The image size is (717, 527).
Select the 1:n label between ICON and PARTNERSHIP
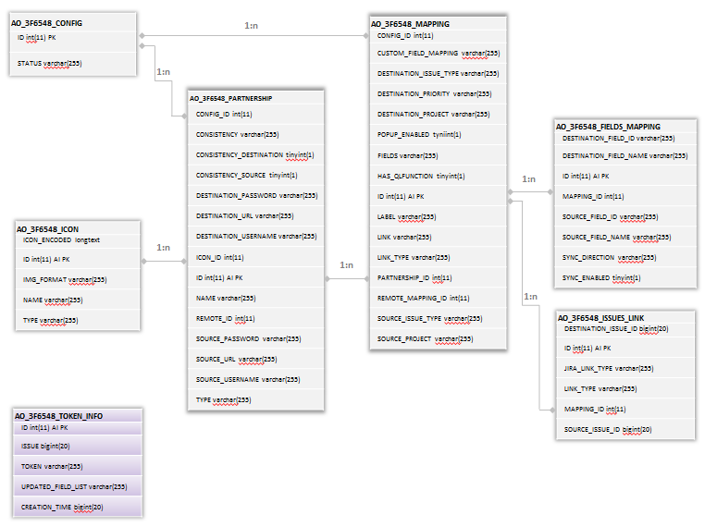163,248
